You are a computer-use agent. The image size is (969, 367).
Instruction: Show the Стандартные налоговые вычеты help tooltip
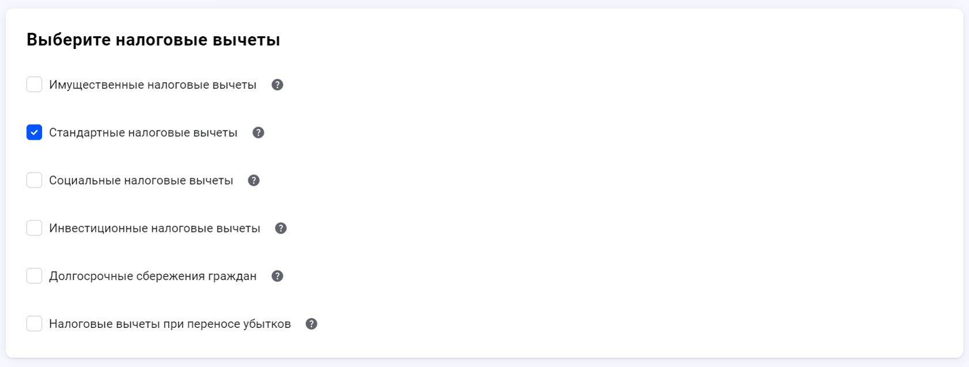258,132
